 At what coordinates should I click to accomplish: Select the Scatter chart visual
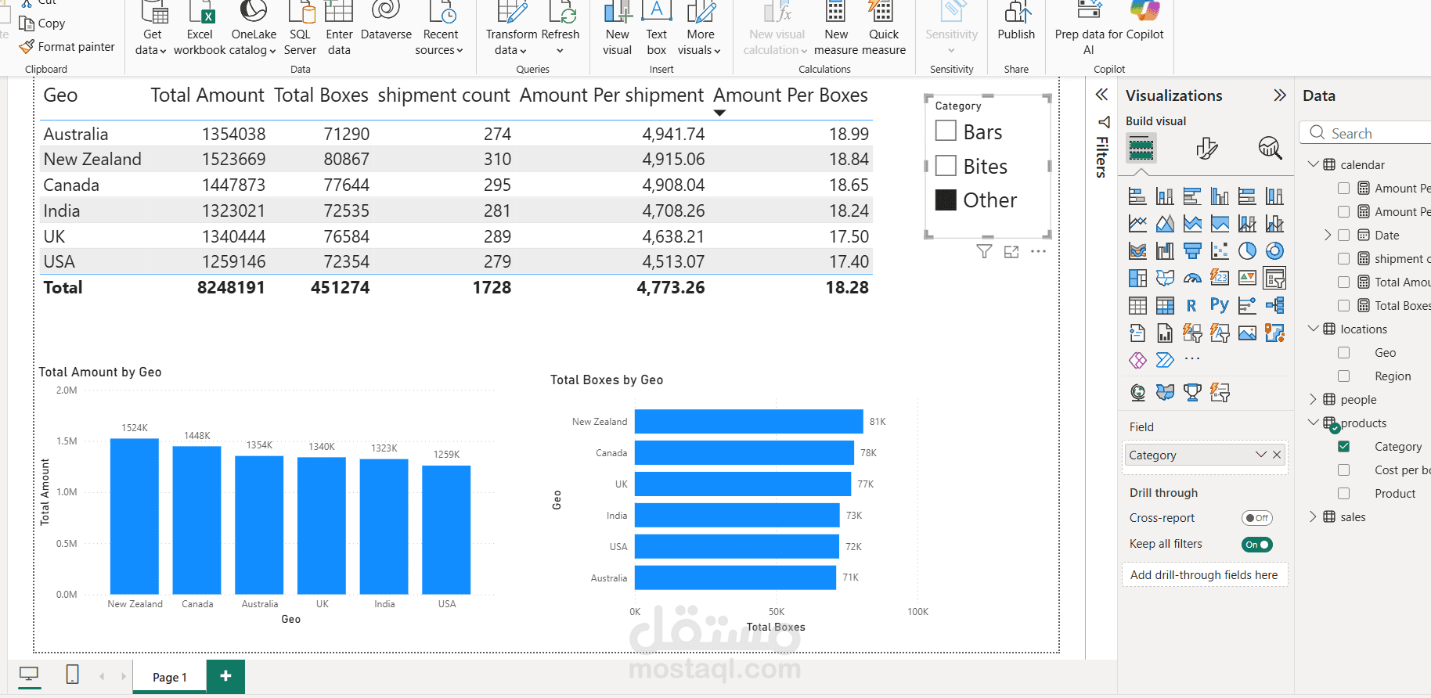pyautogui.click(x=1220, y=251)
